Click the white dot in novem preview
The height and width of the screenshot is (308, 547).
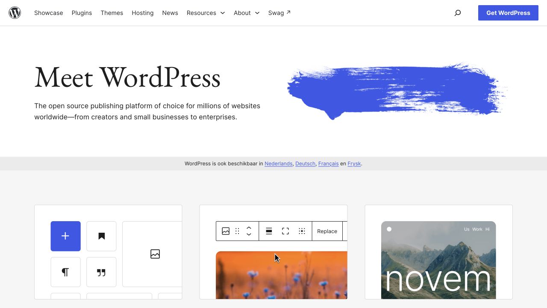[x=389, y=229]
